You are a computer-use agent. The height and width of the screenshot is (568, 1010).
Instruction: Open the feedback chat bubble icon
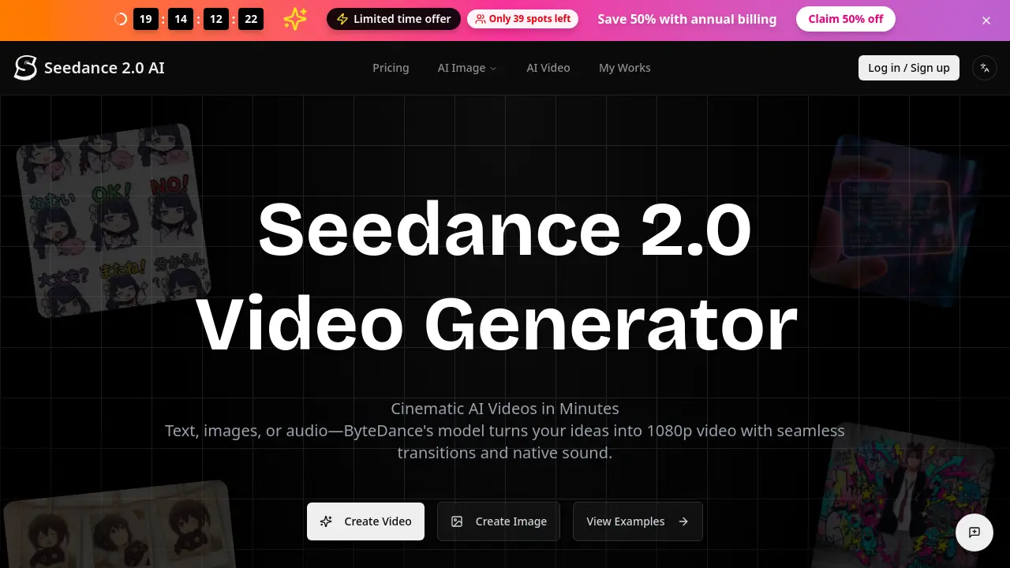tap(974, 532)
